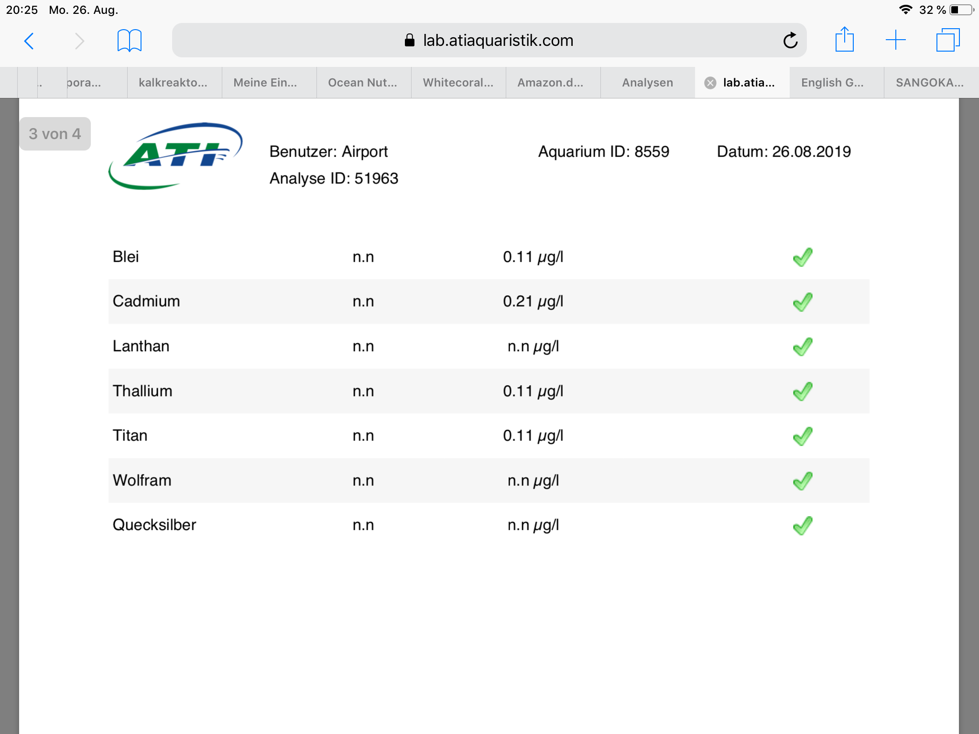Open the Amazon.d... tab
The height and width of the screenshot is (734, 979).
pyautogui.click(x=550, y=83)
